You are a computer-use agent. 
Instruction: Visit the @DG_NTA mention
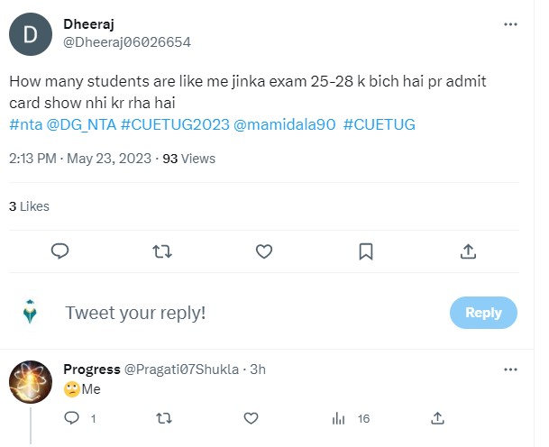[80, 124]
